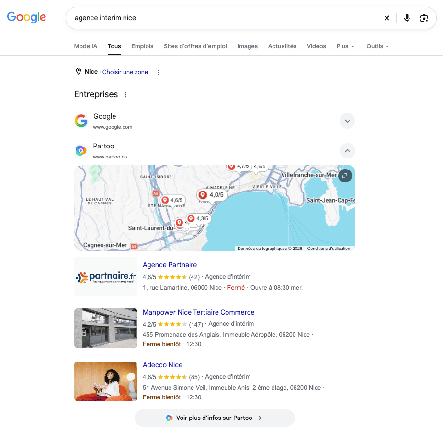
Task: Open three-dot menu beside Choisir une zone
Action: (159, 72)
